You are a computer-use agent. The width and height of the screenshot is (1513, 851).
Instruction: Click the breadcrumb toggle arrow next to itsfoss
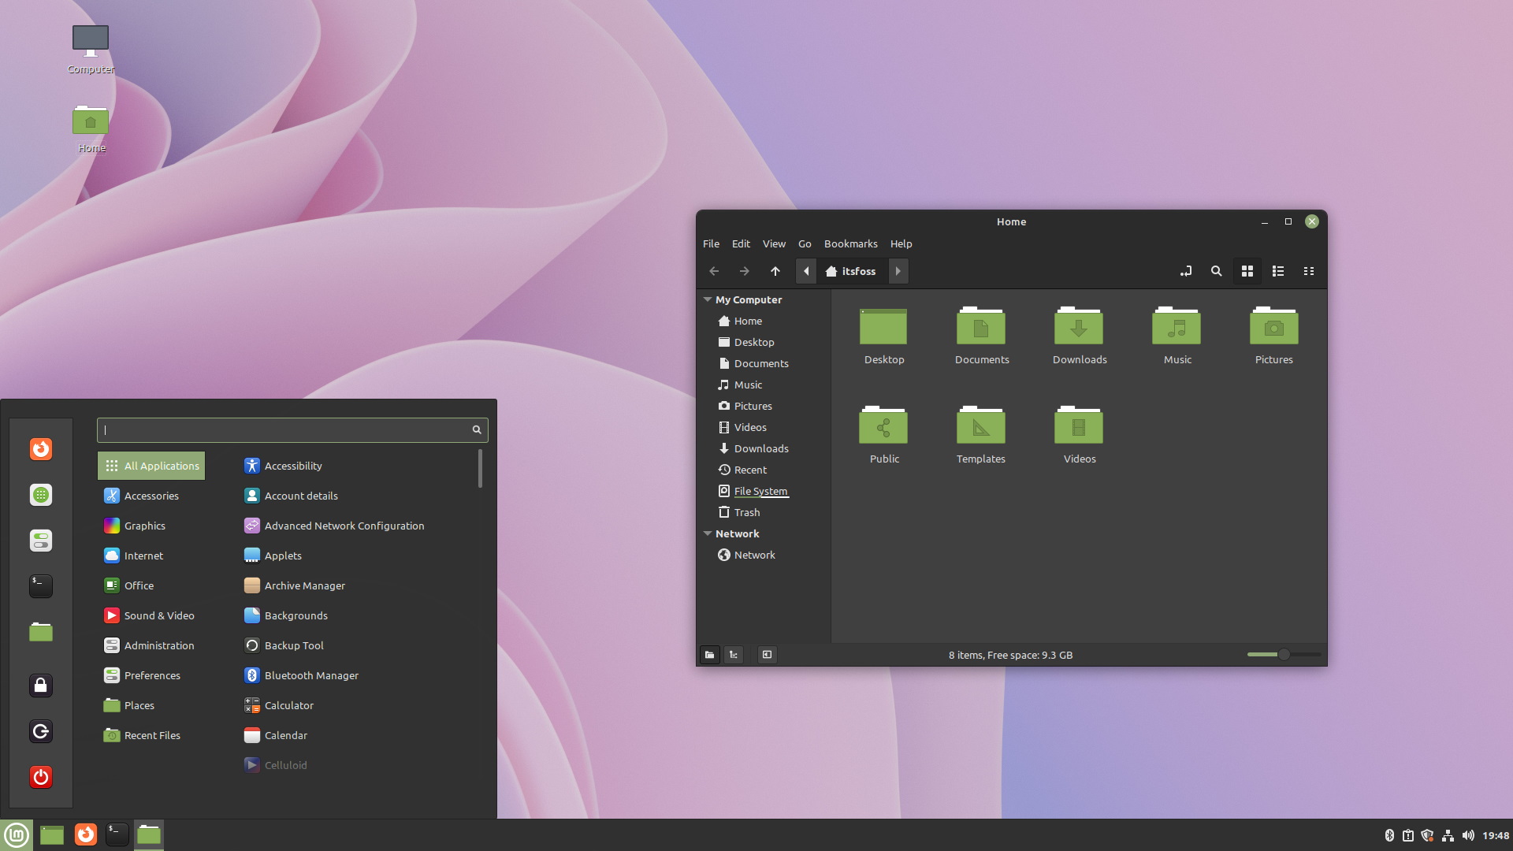tap(898, 271)
